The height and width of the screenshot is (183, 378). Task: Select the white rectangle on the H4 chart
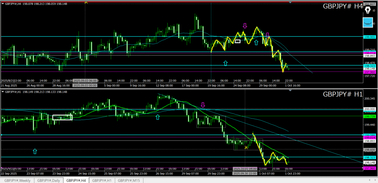(237, 41)
